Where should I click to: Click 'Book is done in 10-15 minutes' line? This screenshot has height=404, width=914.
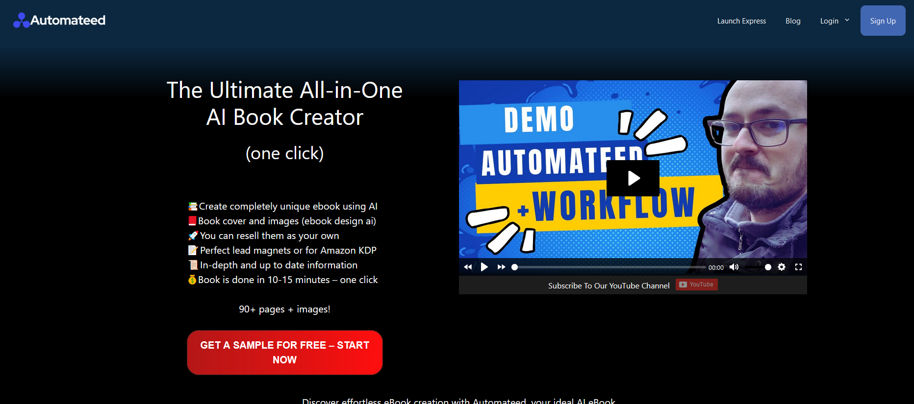pos(283,280)
